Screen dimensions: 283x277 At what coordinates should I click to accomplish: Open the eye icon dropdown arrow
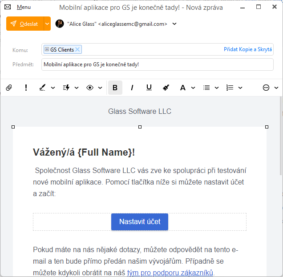click(100, 88)
